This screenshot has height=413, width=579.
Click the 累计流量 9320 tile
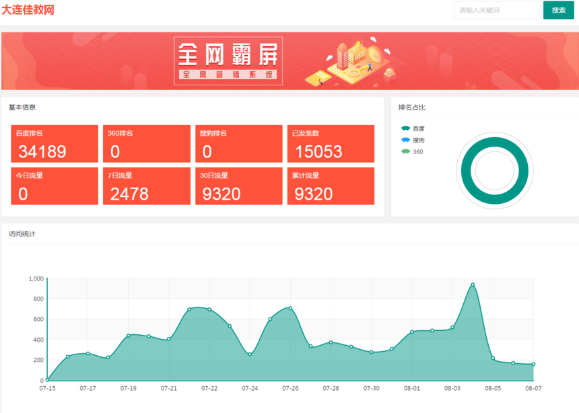pyautogui.click(x=331, y=186)
